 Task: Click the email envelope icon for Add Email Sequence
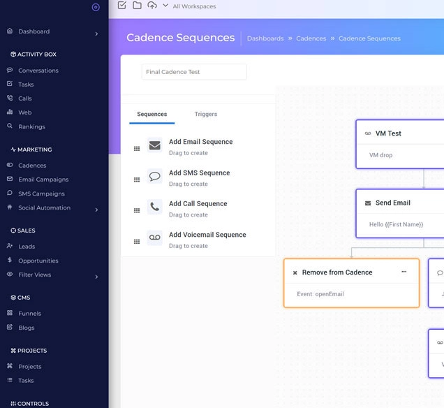(x=155, y=146)
